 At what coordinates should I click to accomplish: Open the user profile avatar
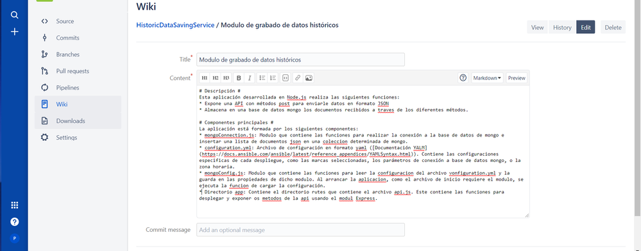coord(15,238)
